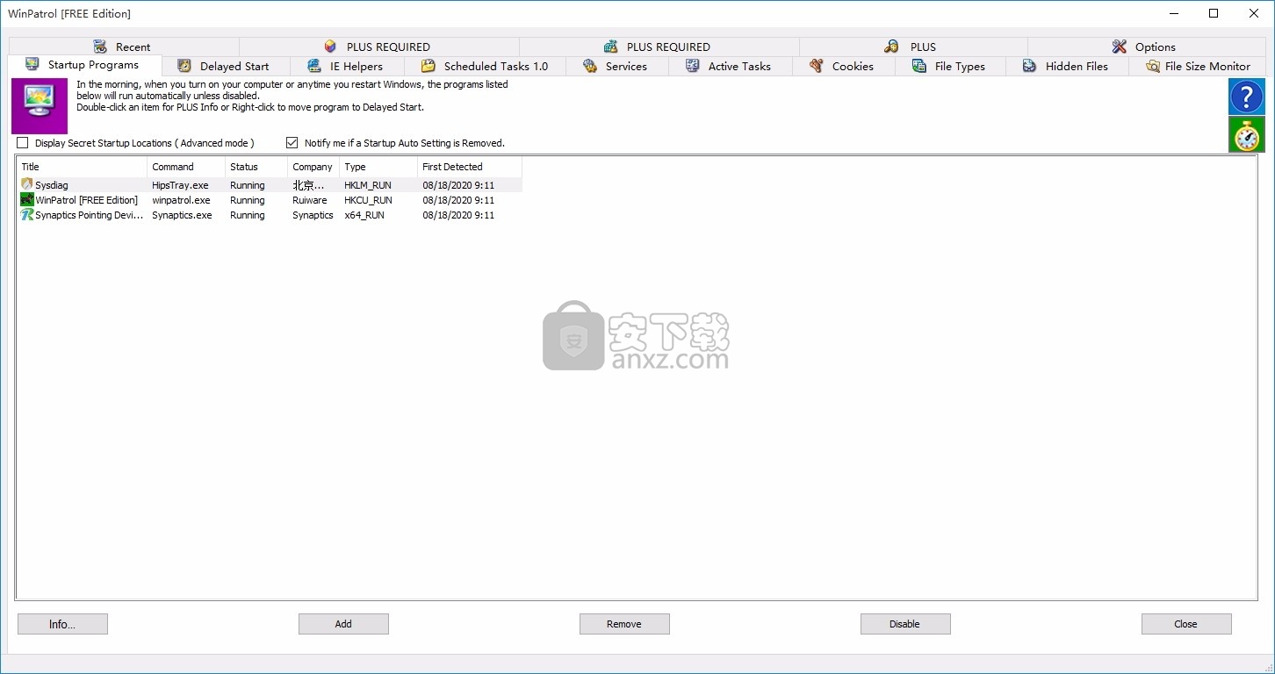Click the Cookies tab icon
The width and height of the screenshot is (1275, 674).
tap(817, 66)
